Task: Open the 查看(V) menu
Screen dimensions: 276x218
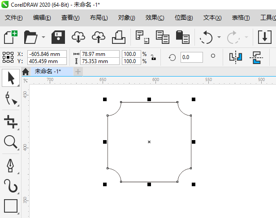Action: [x=70, y=18]
